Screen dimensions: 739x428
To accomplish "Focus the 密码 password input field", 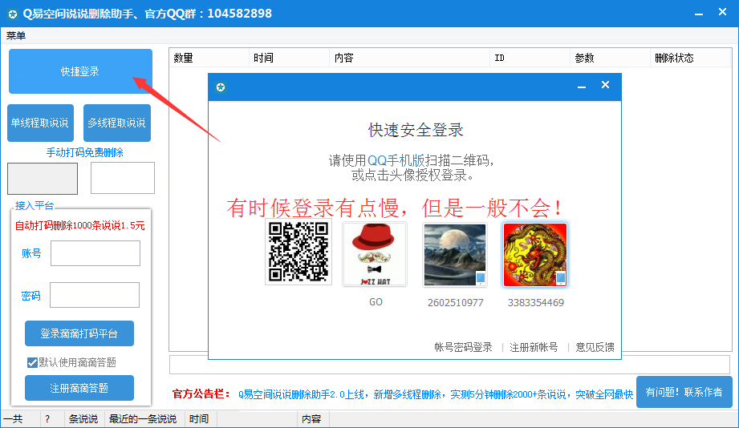I will 95,295.
